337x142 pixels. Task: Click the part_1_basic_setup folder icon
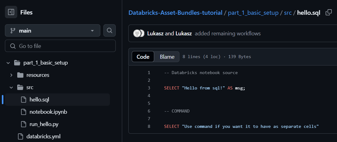17,63
